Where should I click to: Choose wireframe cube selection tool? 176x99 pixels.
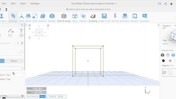click(168, 55)
